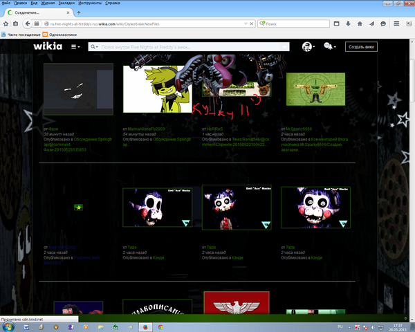415x332 pixels.
Task: Open the yellow Springtrap drawing thumbnail
Action: (x=157, y=89)
